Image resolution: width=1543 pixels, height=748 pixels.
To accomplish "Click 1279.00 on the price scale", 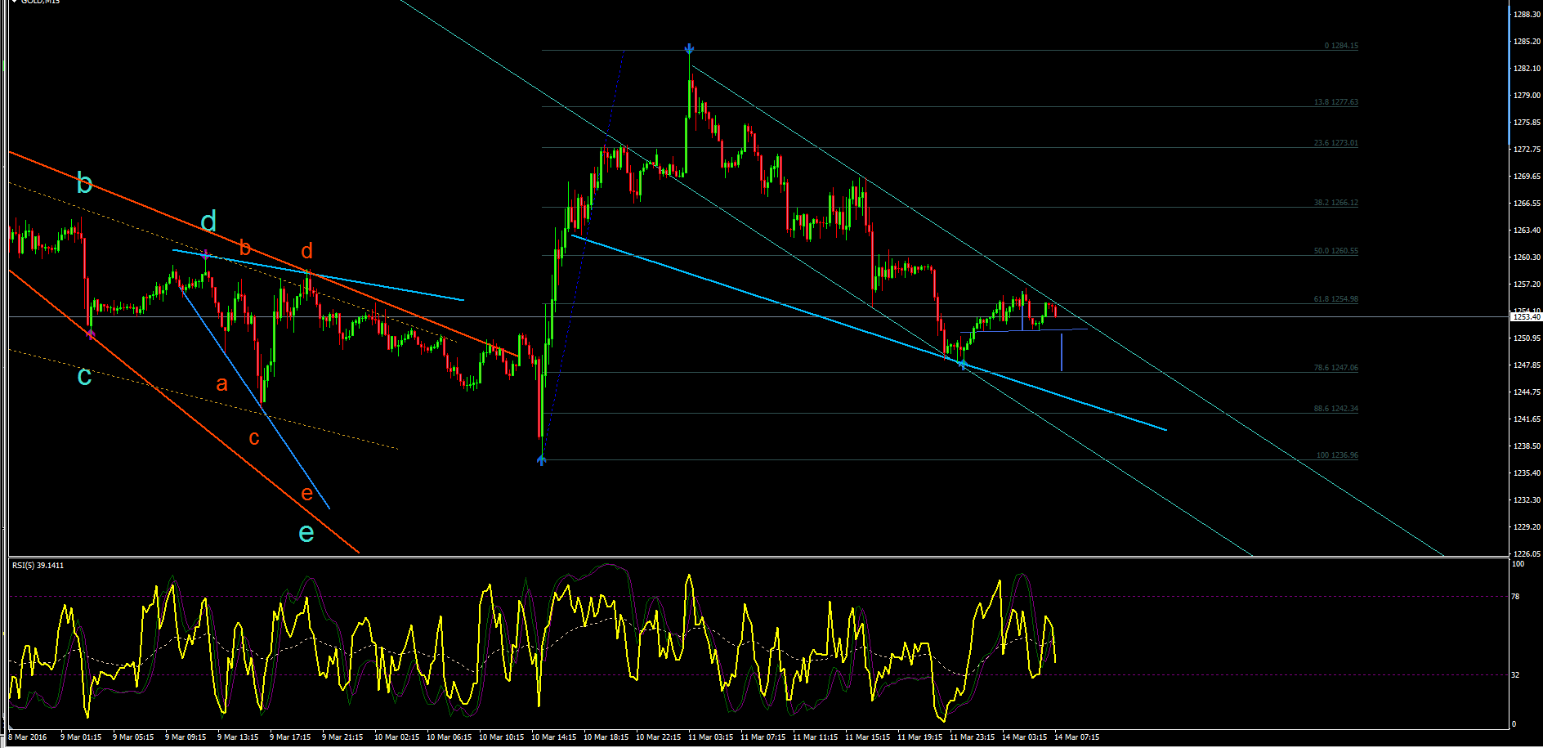I will [x=1527, y=96].
